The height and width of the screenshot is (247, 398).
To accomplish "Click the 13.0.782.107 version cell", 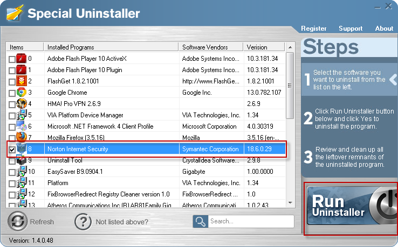I will [264, 93].
